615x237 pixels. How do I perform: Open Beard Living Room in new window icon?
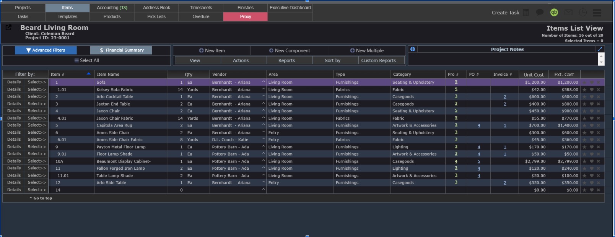point(8,28)
